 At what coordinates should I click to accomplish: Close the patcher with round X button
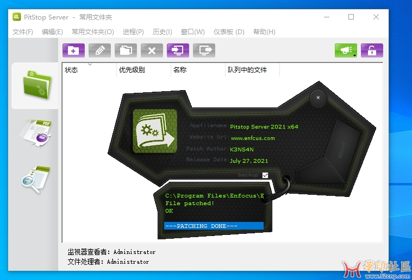(x=318, y=98)
